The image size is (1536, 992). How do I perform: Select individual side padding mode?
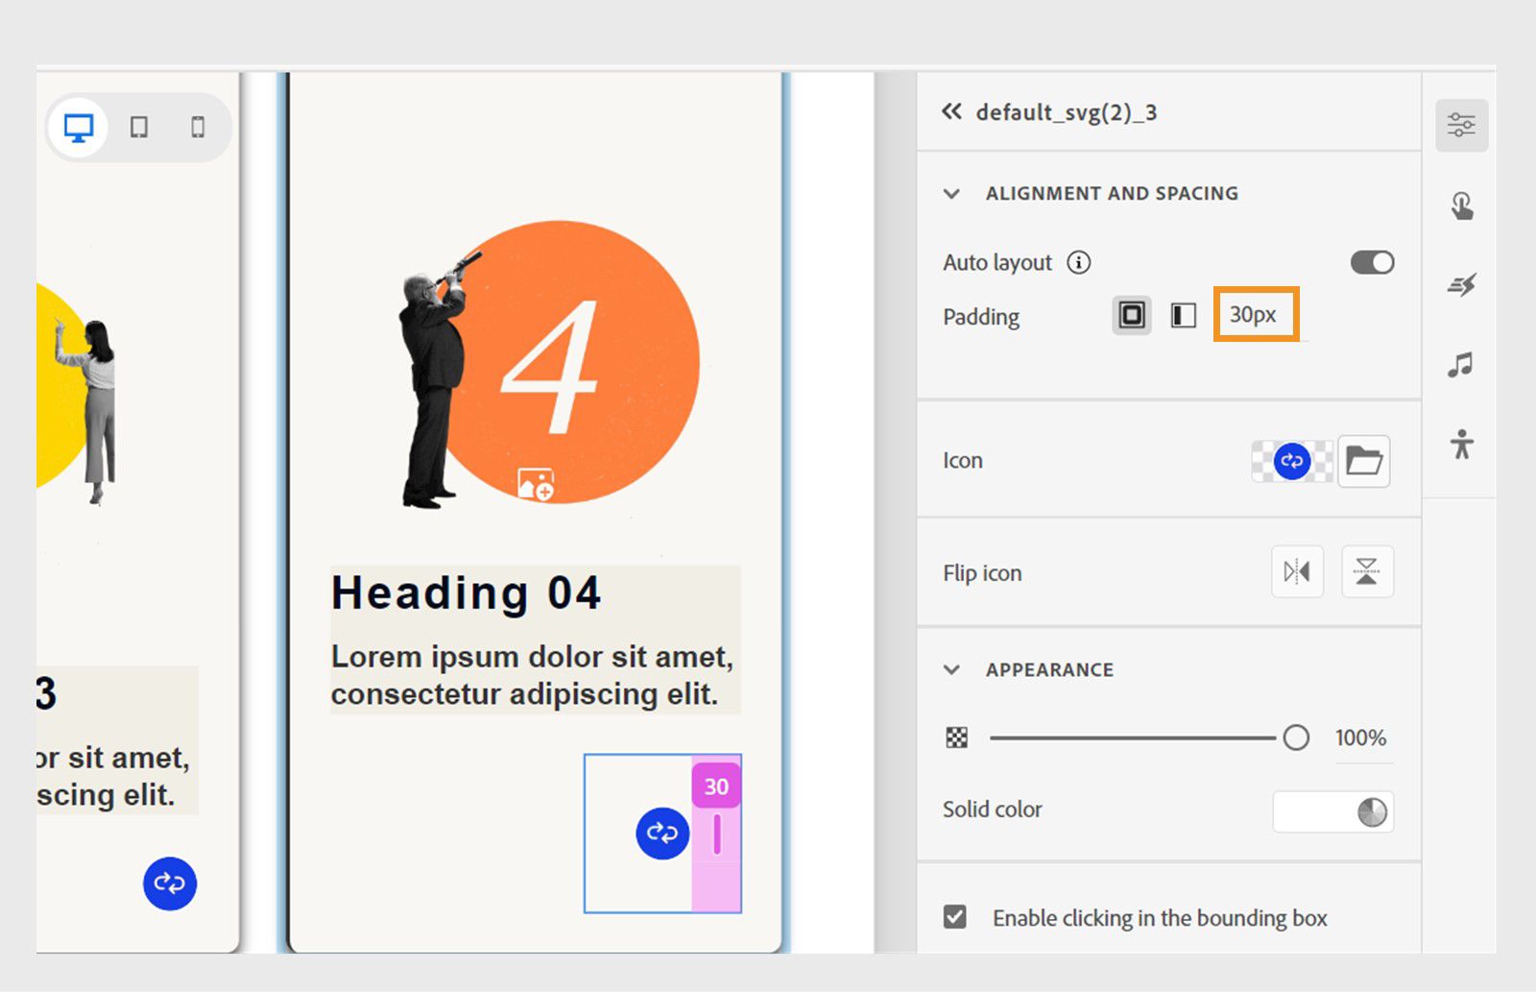coord(1182,315)
